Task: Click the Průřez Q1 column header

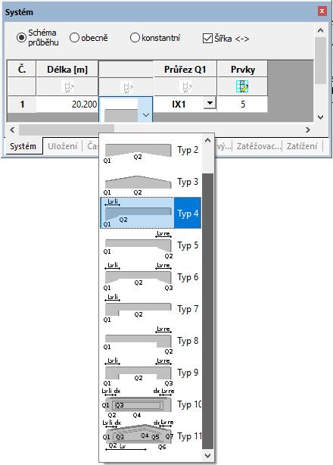Action: pyautogui.click(x=185, y=70)
